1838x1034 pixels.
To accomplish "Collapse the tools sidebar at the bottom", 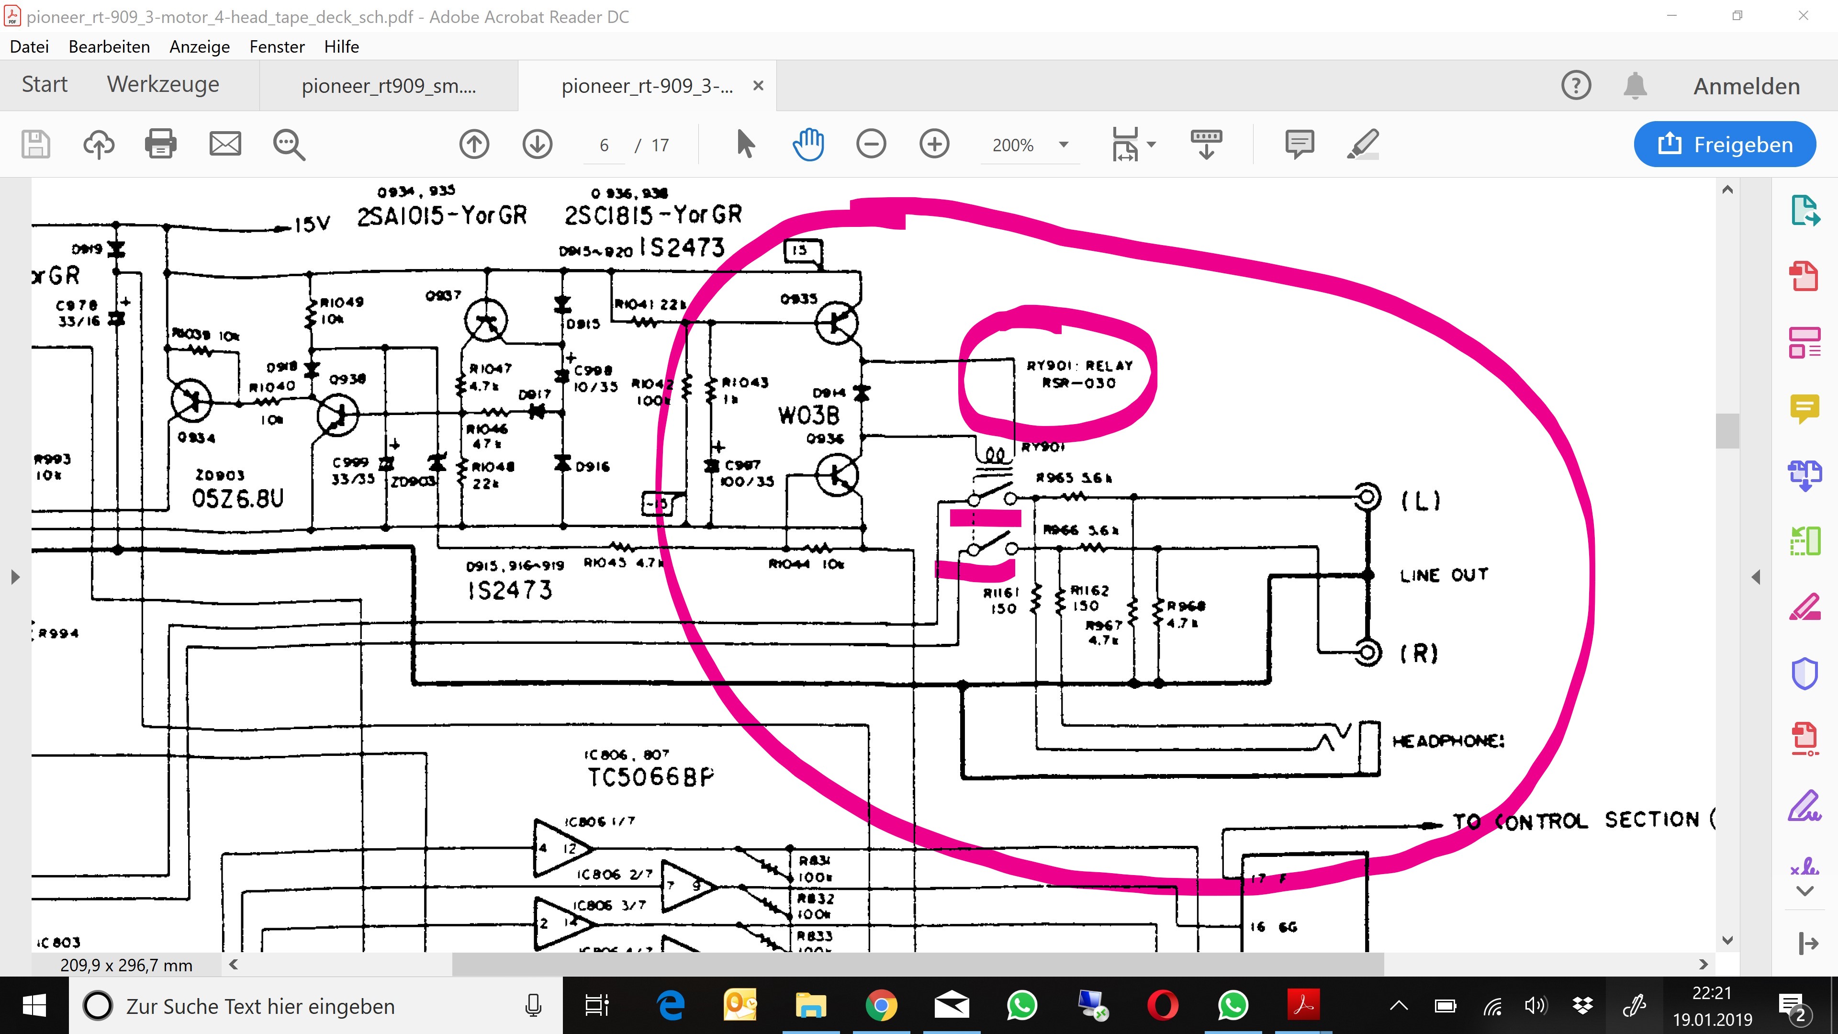I will click(x=1808, y=944).
